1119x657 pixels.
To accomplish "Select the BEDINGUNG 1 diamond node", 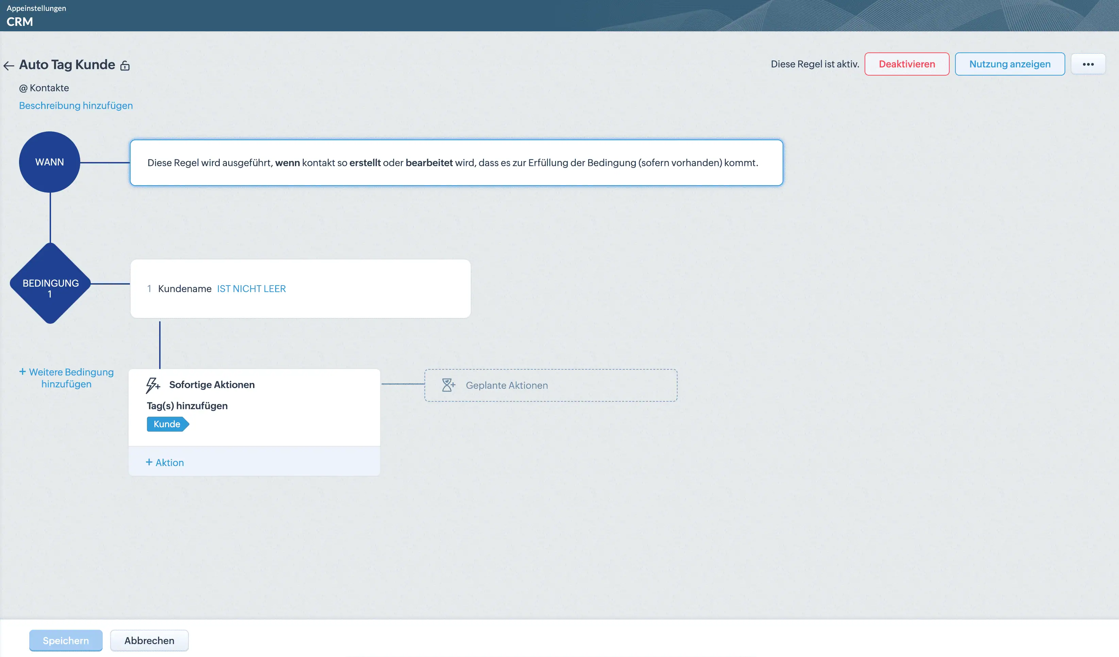I will pos(51,284).
